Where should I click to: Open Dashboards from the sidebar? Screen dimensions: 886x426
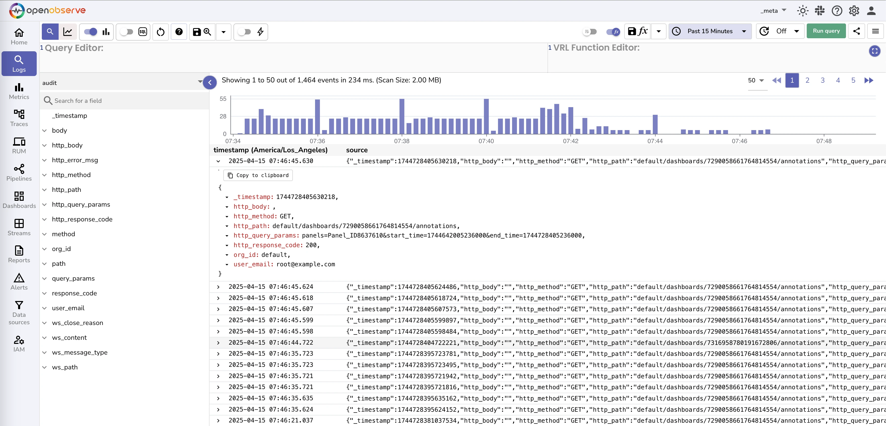click(19, 199)
